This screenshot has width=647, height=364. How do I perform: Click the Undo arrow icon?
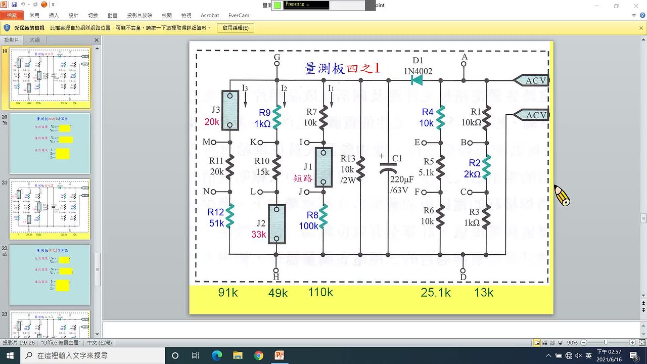tap(23, 5)
